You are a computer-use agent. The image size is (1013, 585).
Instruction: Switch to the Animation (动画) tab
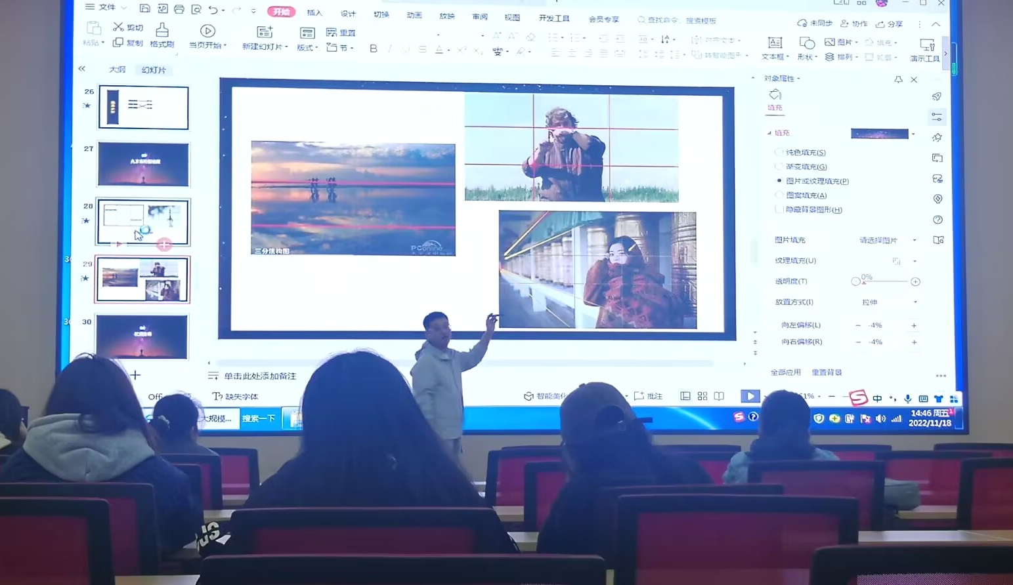tap(414, 15)
